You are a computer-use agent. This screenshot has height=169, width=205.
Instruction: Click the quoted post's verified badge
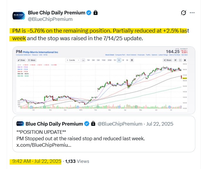pos(87,124)
